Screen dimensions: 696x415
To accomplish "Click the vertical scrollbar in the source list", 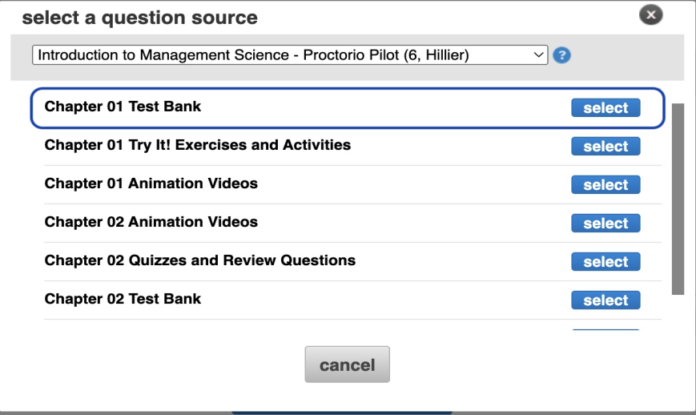I will (x=678, y=199).
